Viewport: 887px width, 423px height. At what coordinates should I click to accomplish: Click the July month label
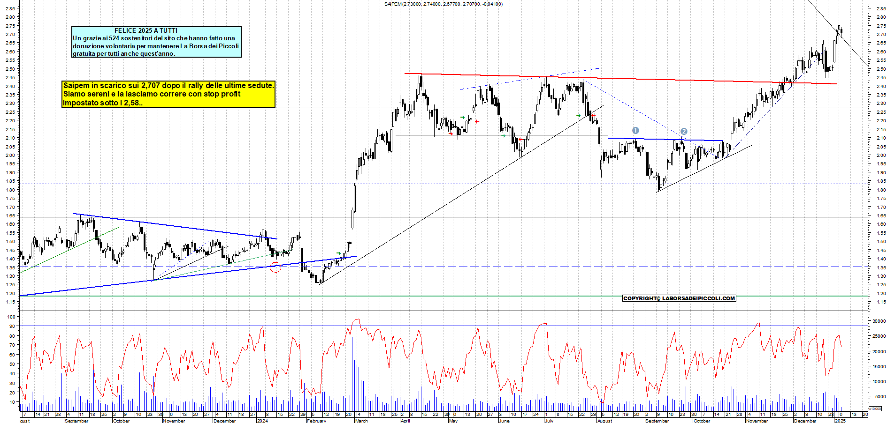(549, 421)
